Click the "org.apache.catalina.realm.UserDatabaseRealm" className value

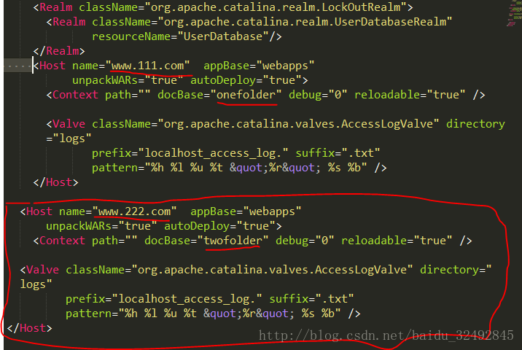point(305,22)
